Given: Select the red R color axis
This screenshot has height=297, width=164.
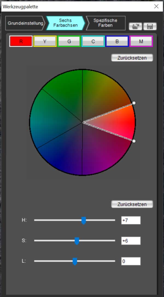Looking at the screenshot, I should point(21,41).
